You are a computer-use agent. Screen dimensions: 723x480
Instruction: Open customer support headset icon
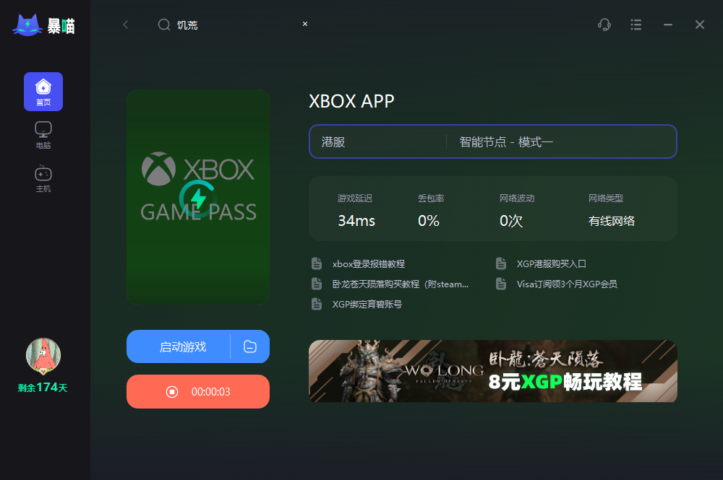coord(604,25)
